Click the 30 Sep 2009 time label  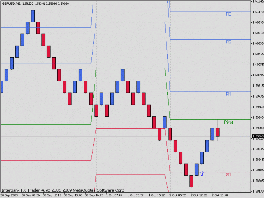9,195
